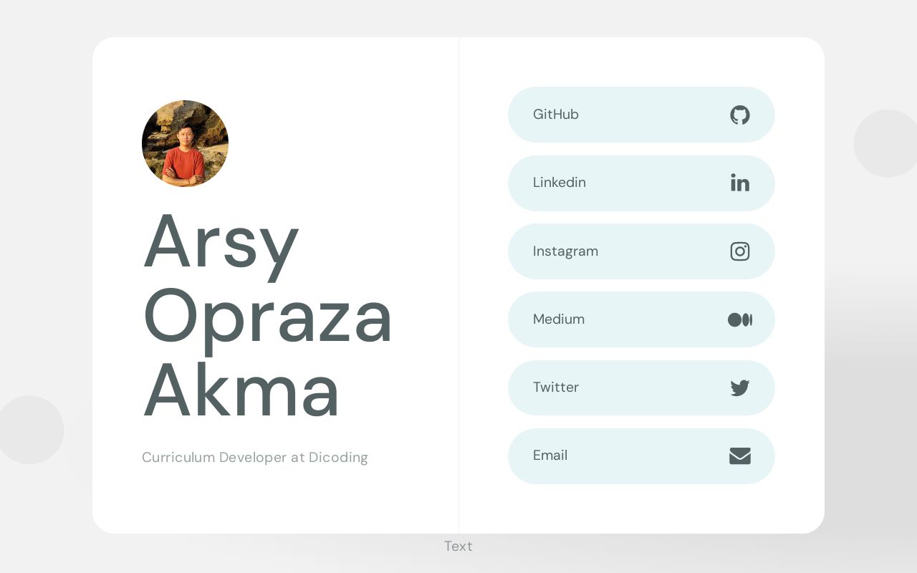Click the Twitter label text

pos(556,387)
